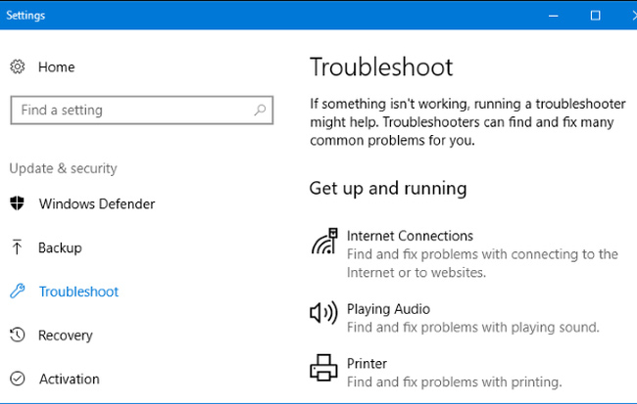Click the Home gear icon

coord(18,67)
